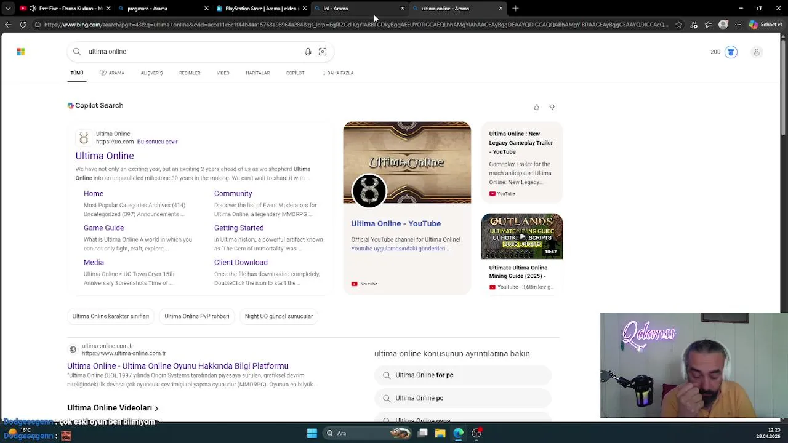Switch to the Video tab
The image size is (788, 443).
[x=223, y=73]
